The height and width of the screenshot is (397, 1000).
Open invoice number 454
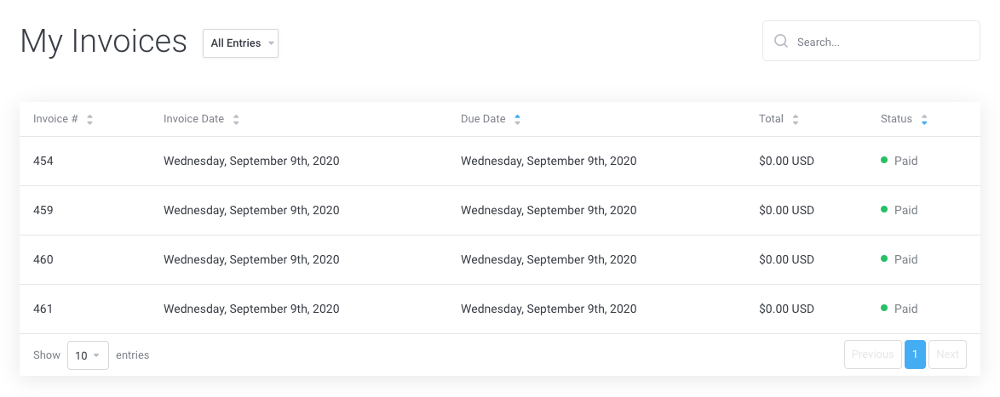[43, 161]
